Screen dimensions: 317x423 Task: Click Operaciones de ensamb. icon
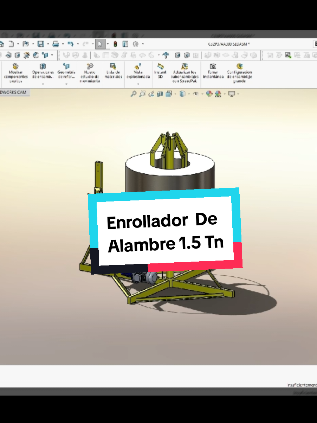coord(43,66)
